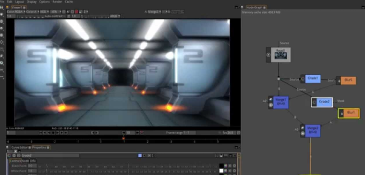This screenshot has width=365, height=175.
Task: Click the orange current-frame marker on timeline
Action: pyautogui.click(x=123, y=138)
